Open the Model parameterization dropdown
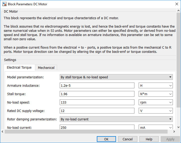 116,77
